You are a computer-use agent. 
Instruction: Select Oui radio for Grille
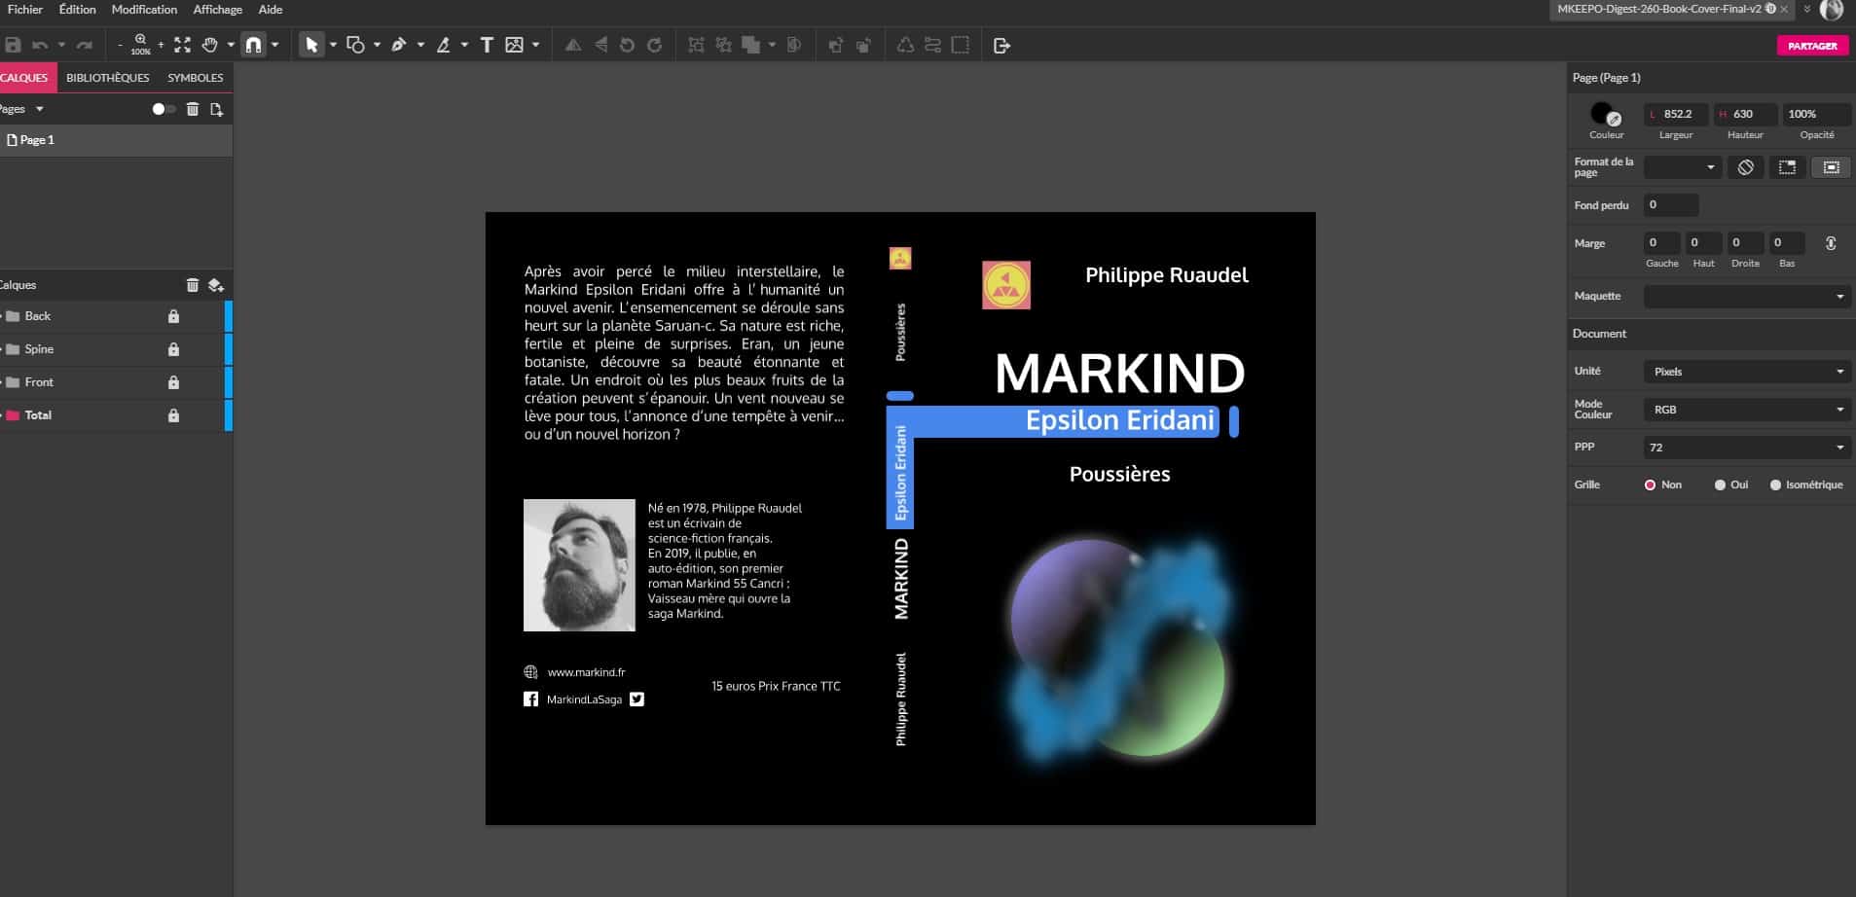[1720, 484]
